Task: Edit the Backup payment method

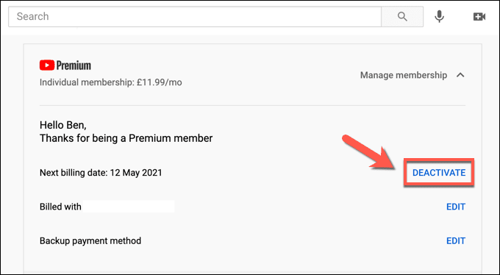Action: [456, 241]
